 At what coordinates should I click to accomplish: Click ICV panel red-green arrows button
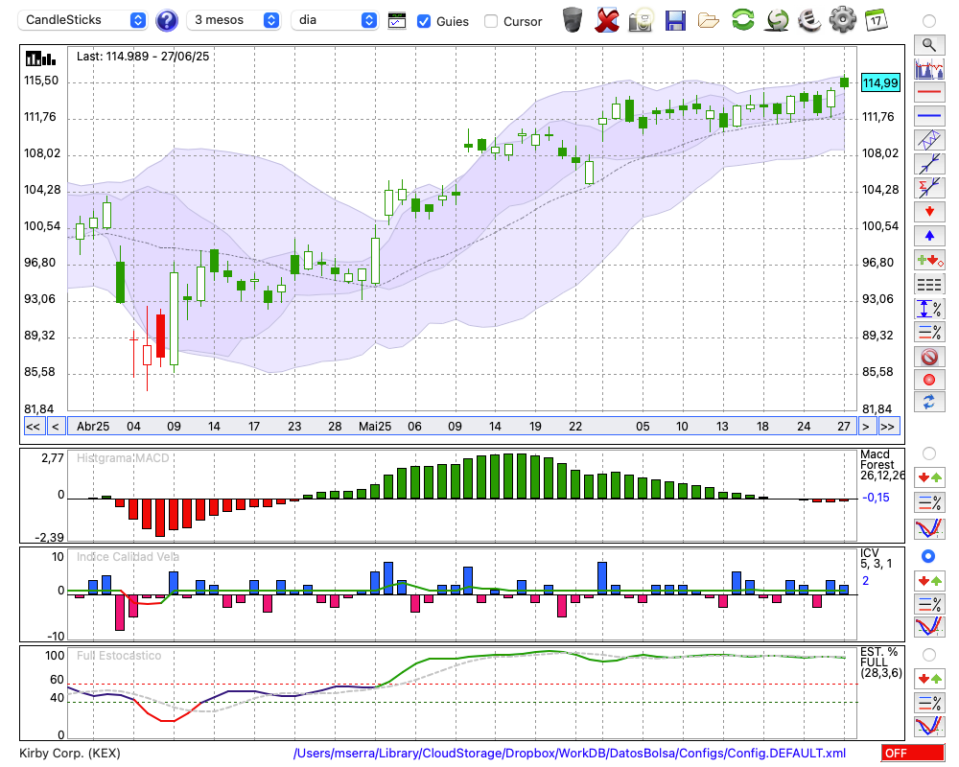pyautogui.click(x=929, y=580)
